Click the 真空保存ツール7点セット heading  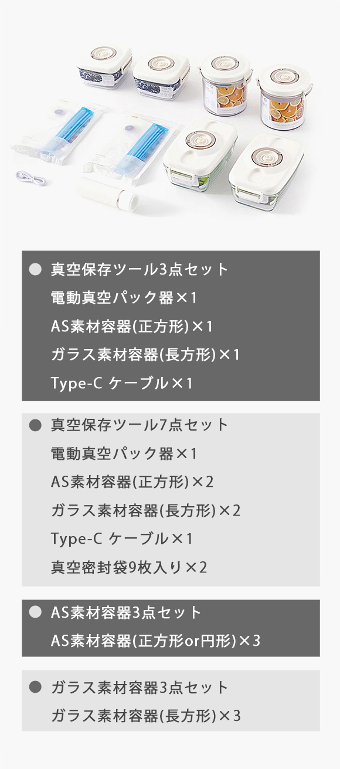pyautogui.click(x=140, y=425)
